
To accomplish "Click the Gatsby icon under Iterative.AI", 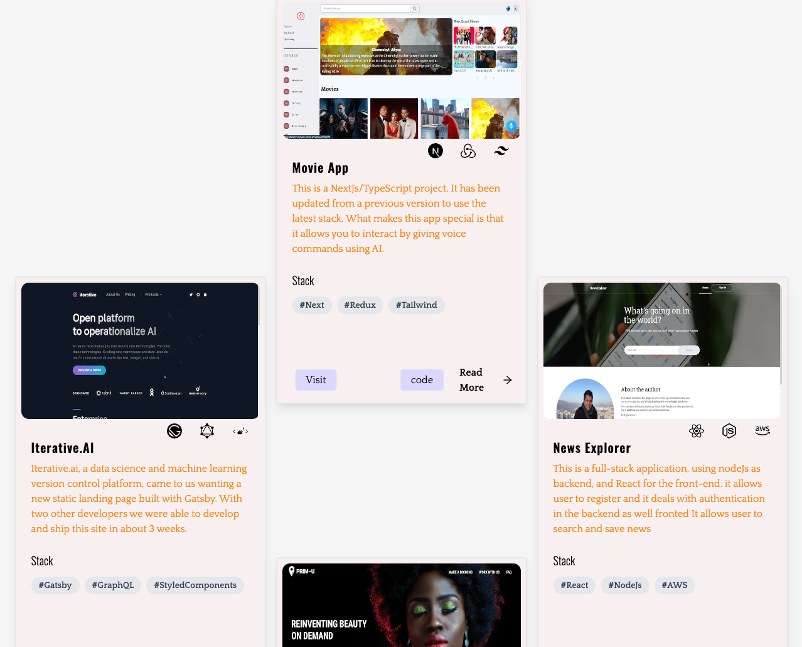I will click(174, 431).
